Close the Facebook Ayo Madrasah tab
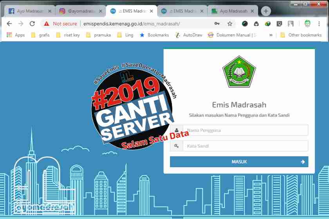 [x=50, y=11]
